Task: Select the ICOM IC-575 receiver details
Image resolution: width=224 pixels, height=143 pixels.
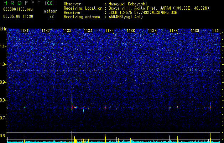Action: [x=143, y=13]
